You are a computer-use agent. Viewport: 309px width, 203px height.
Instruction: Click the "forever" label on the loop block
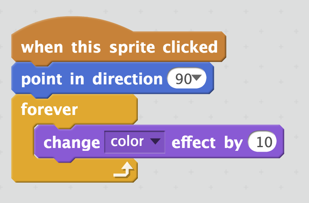pos(49,109)
